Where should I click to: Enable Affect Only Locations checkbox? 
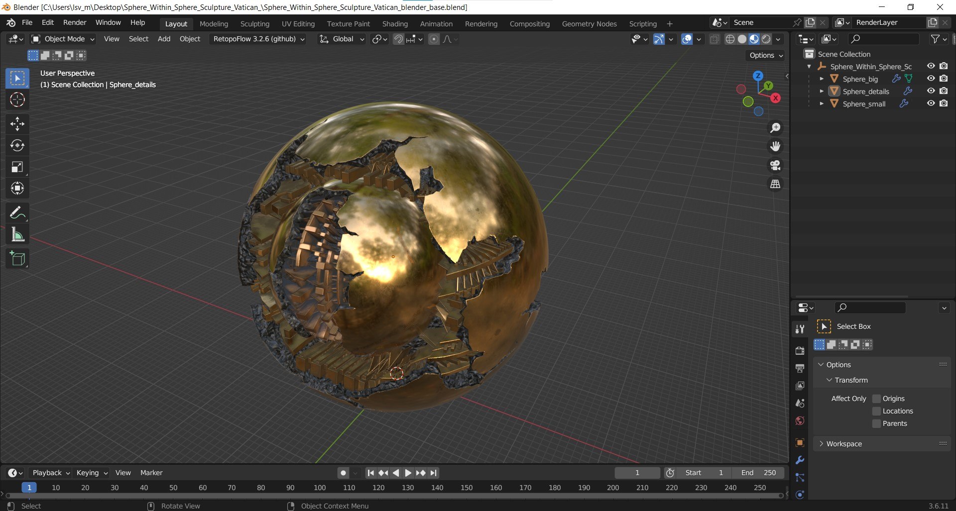877,411
